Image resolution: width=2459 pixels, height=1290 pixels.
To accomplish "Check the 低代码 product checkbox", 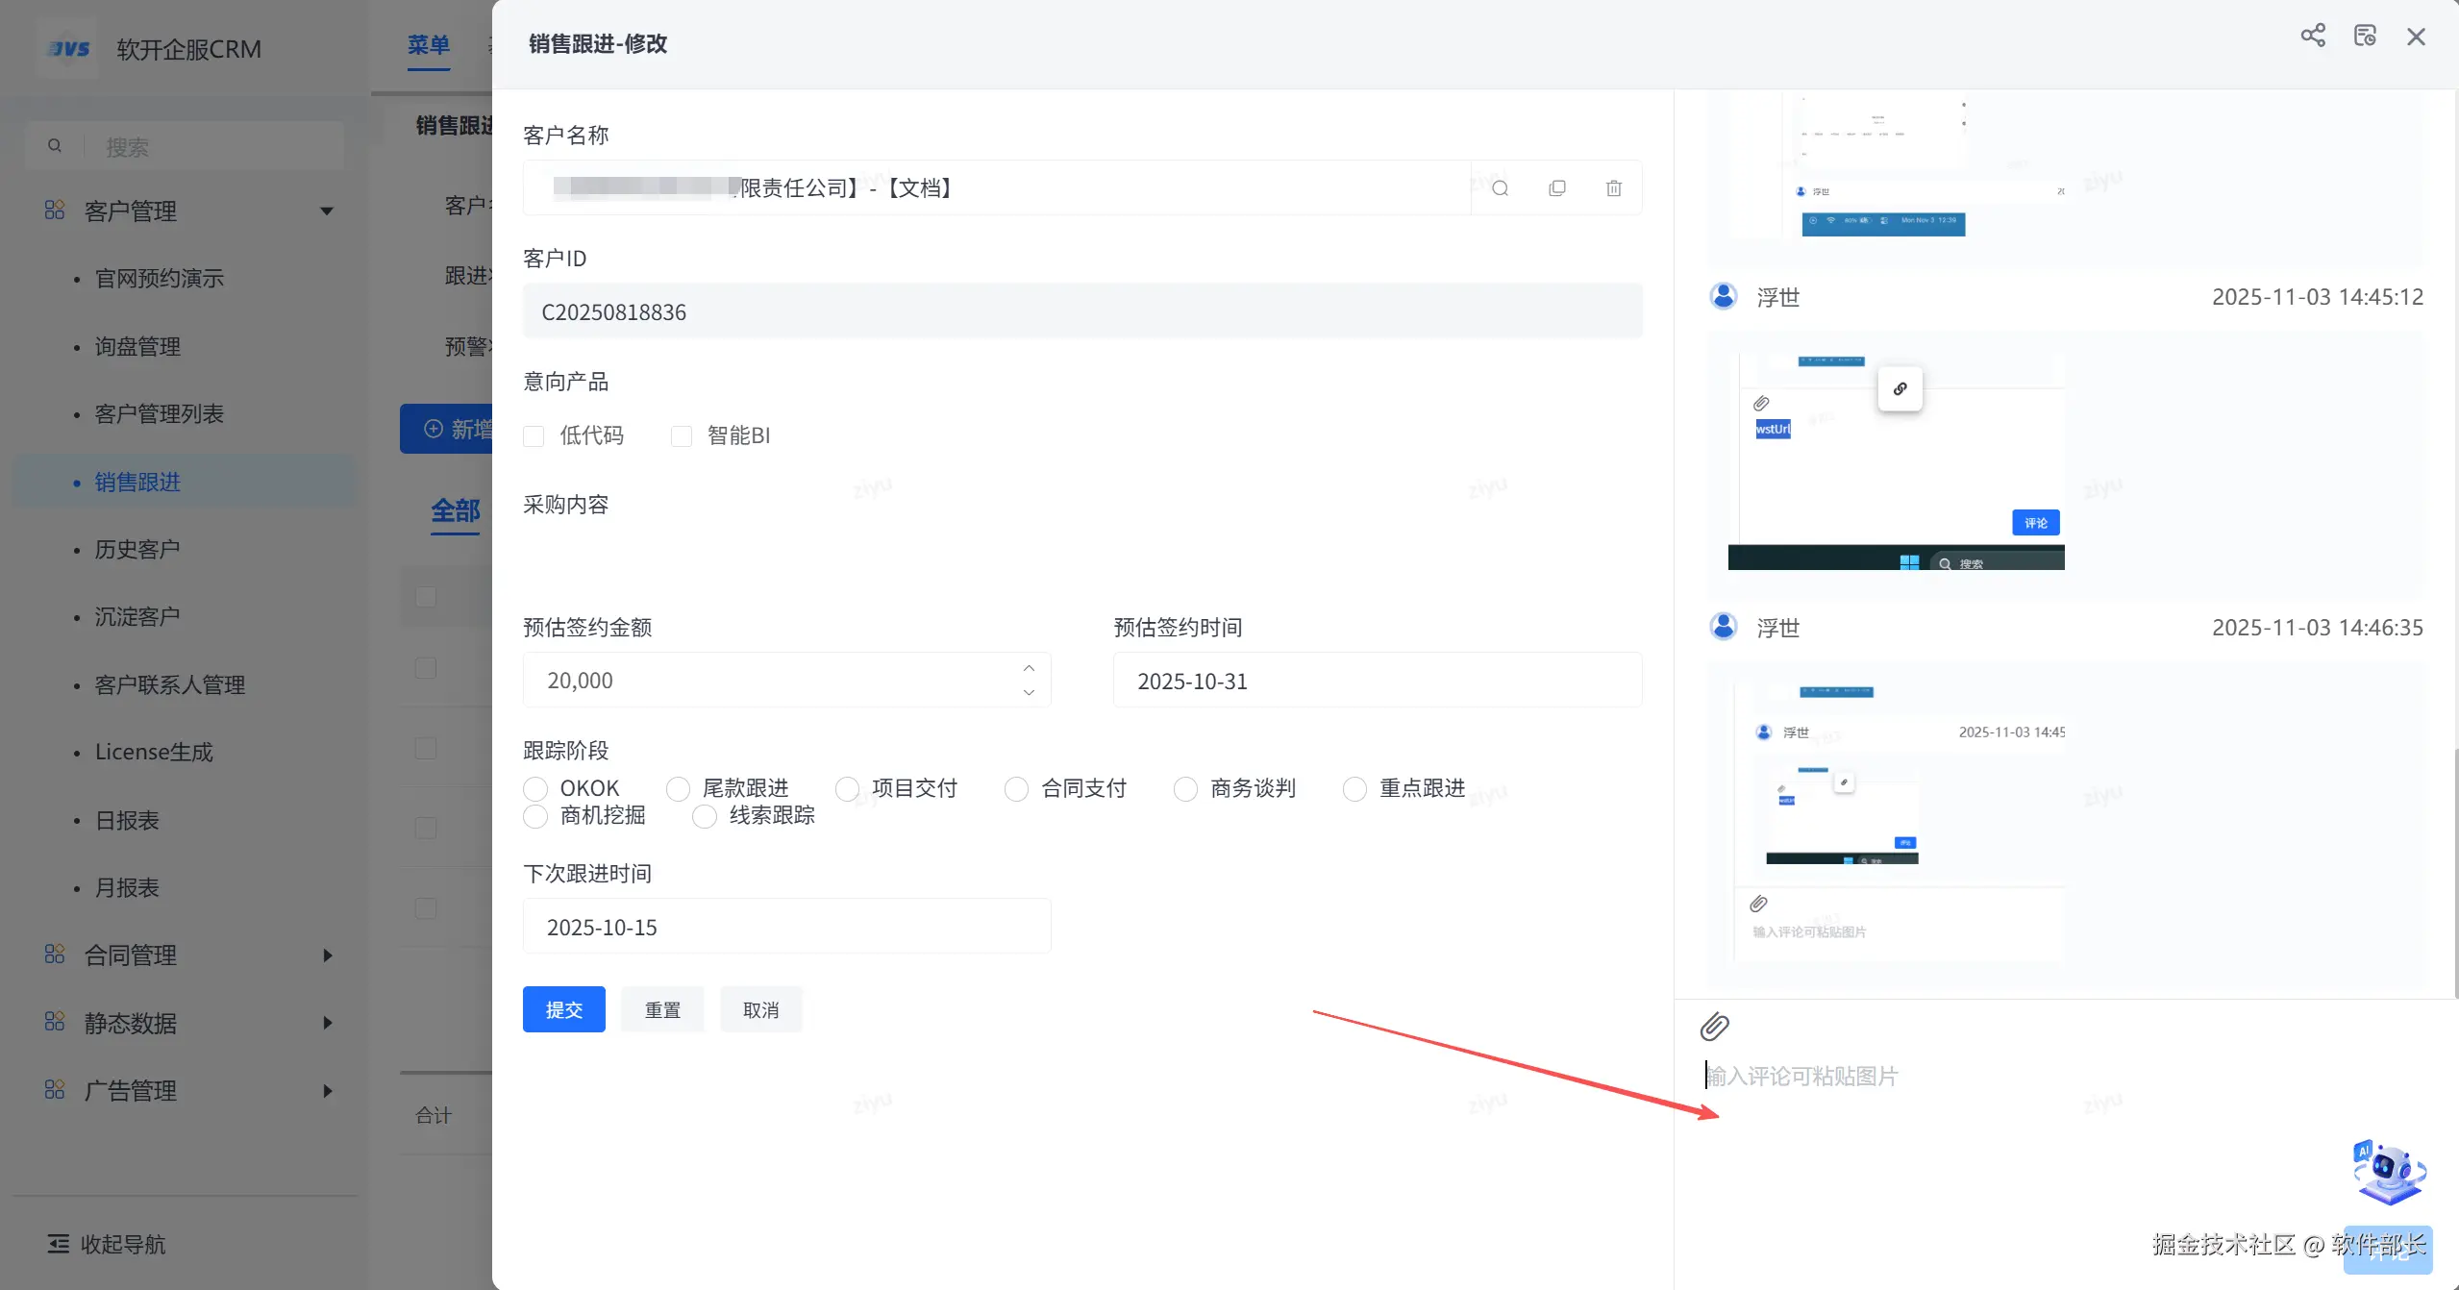I will (534, 436).
